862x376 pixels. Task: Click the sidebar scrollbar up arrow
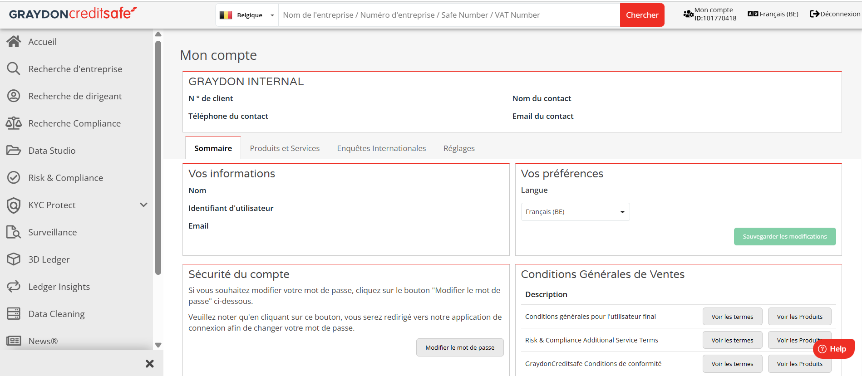coord(158,34)
